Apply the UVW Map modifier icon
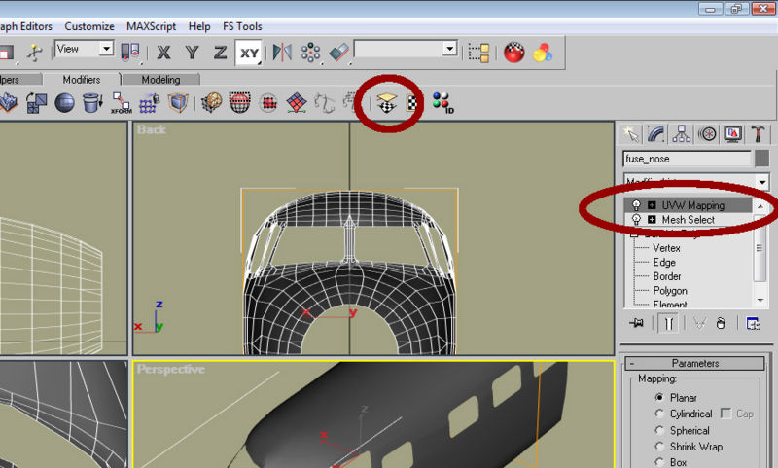This screenshot has height=468, width=778. [386, 103]
